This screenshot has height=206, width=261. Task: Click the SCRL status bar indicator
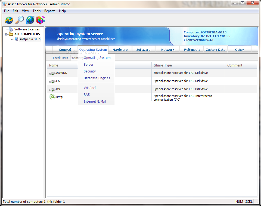(249, 202)
